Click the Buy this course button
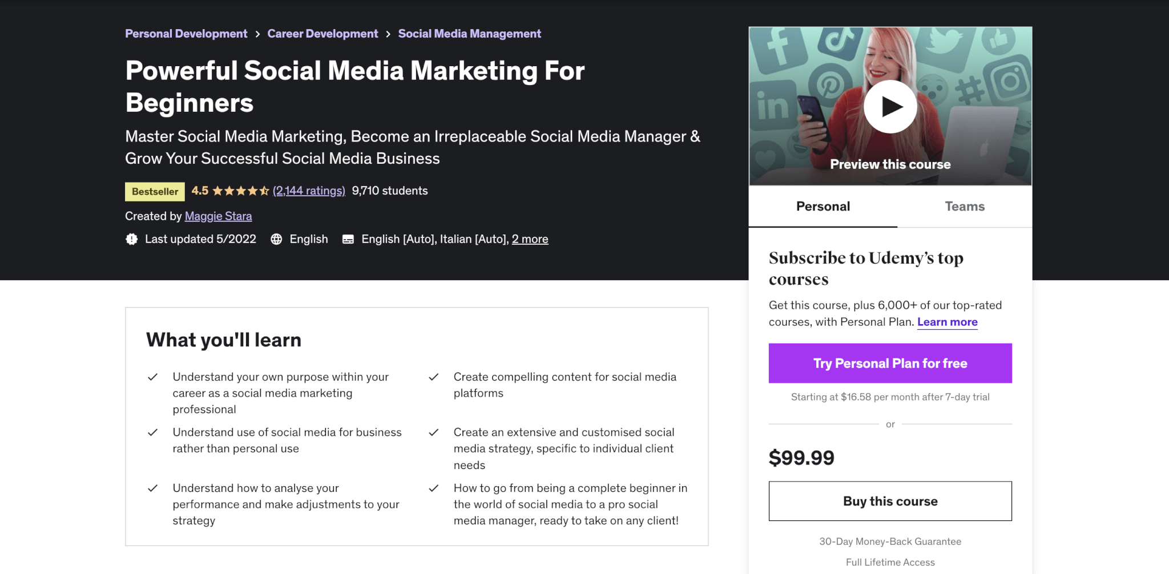The image size is (1169, 574). [890, 501]
